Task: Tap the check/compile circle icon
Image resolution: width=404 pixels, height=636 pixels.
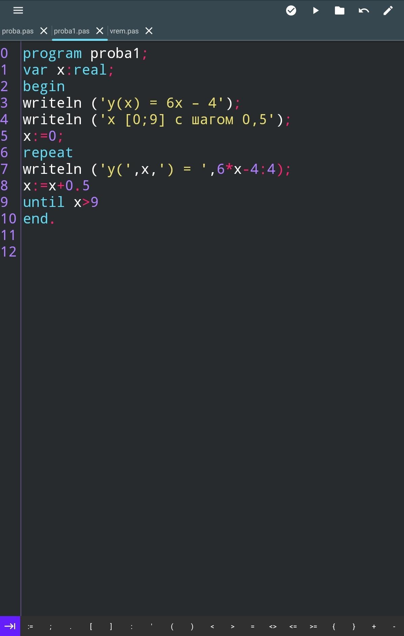Action: (x=291, y=10)
